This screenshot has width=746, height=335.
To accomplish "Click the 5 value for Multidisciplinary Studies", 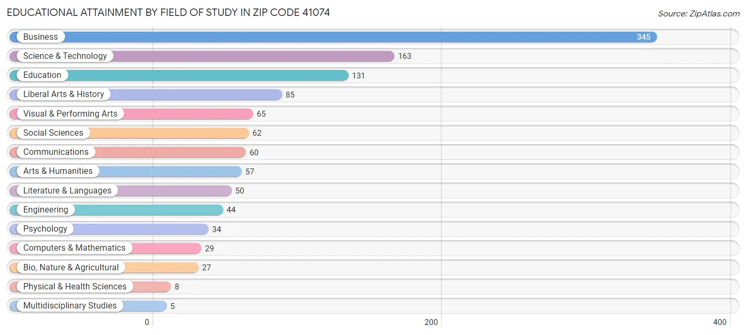I will (x=172, y=306).
